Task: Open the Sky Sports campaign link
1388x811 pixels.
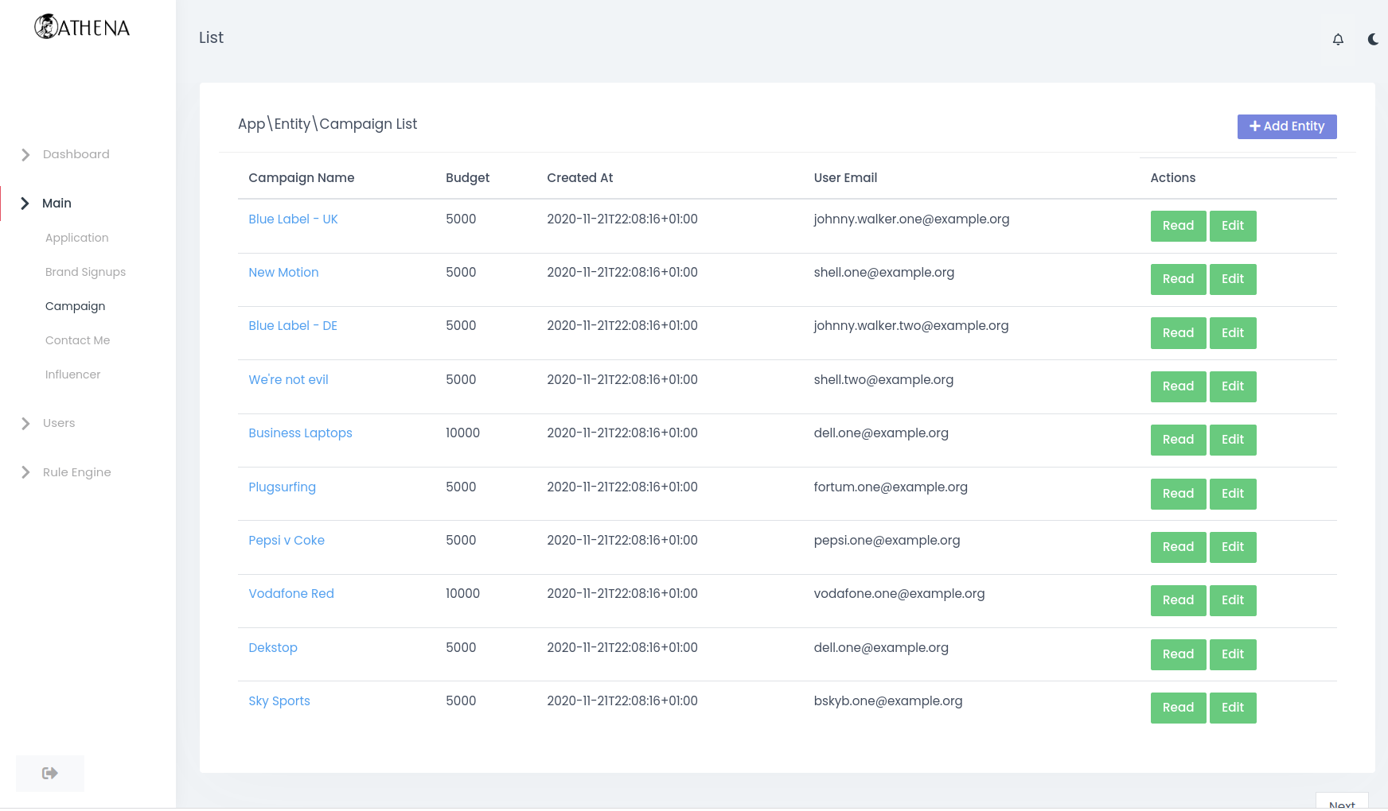Action: pos(279,701)
